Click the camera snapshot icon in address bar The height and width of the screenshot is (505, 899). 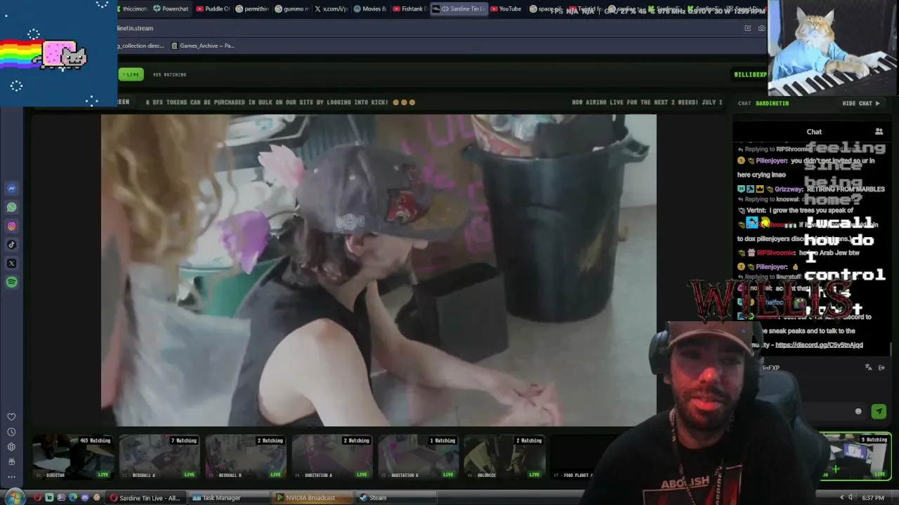click(762, 28)
